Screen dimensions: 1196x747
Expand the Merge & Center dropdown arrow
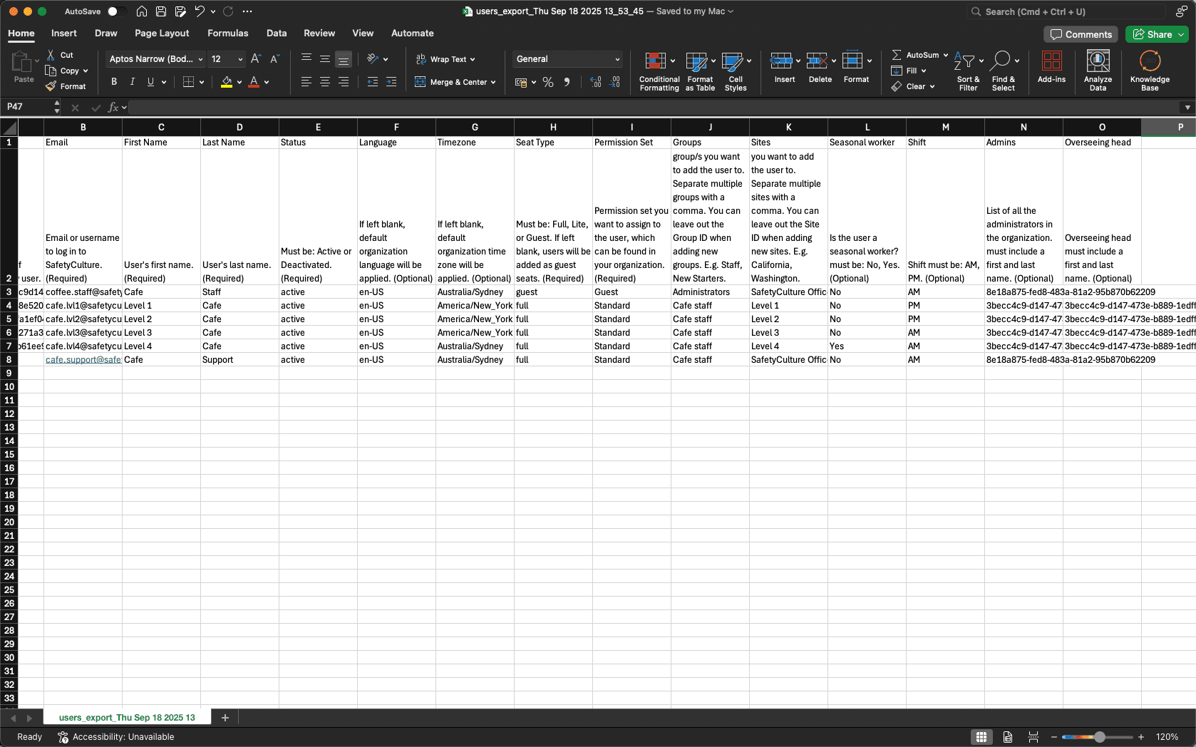[x=493, y=82]
